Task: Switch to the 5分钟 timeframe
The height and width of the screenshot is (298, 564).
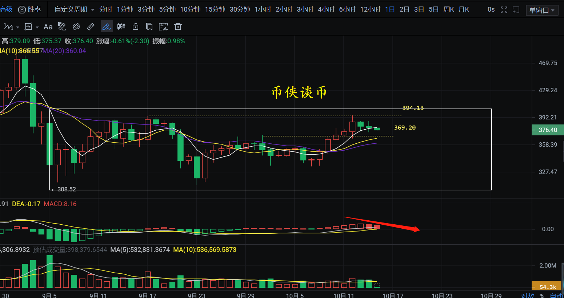Action: tap(167, 9)
